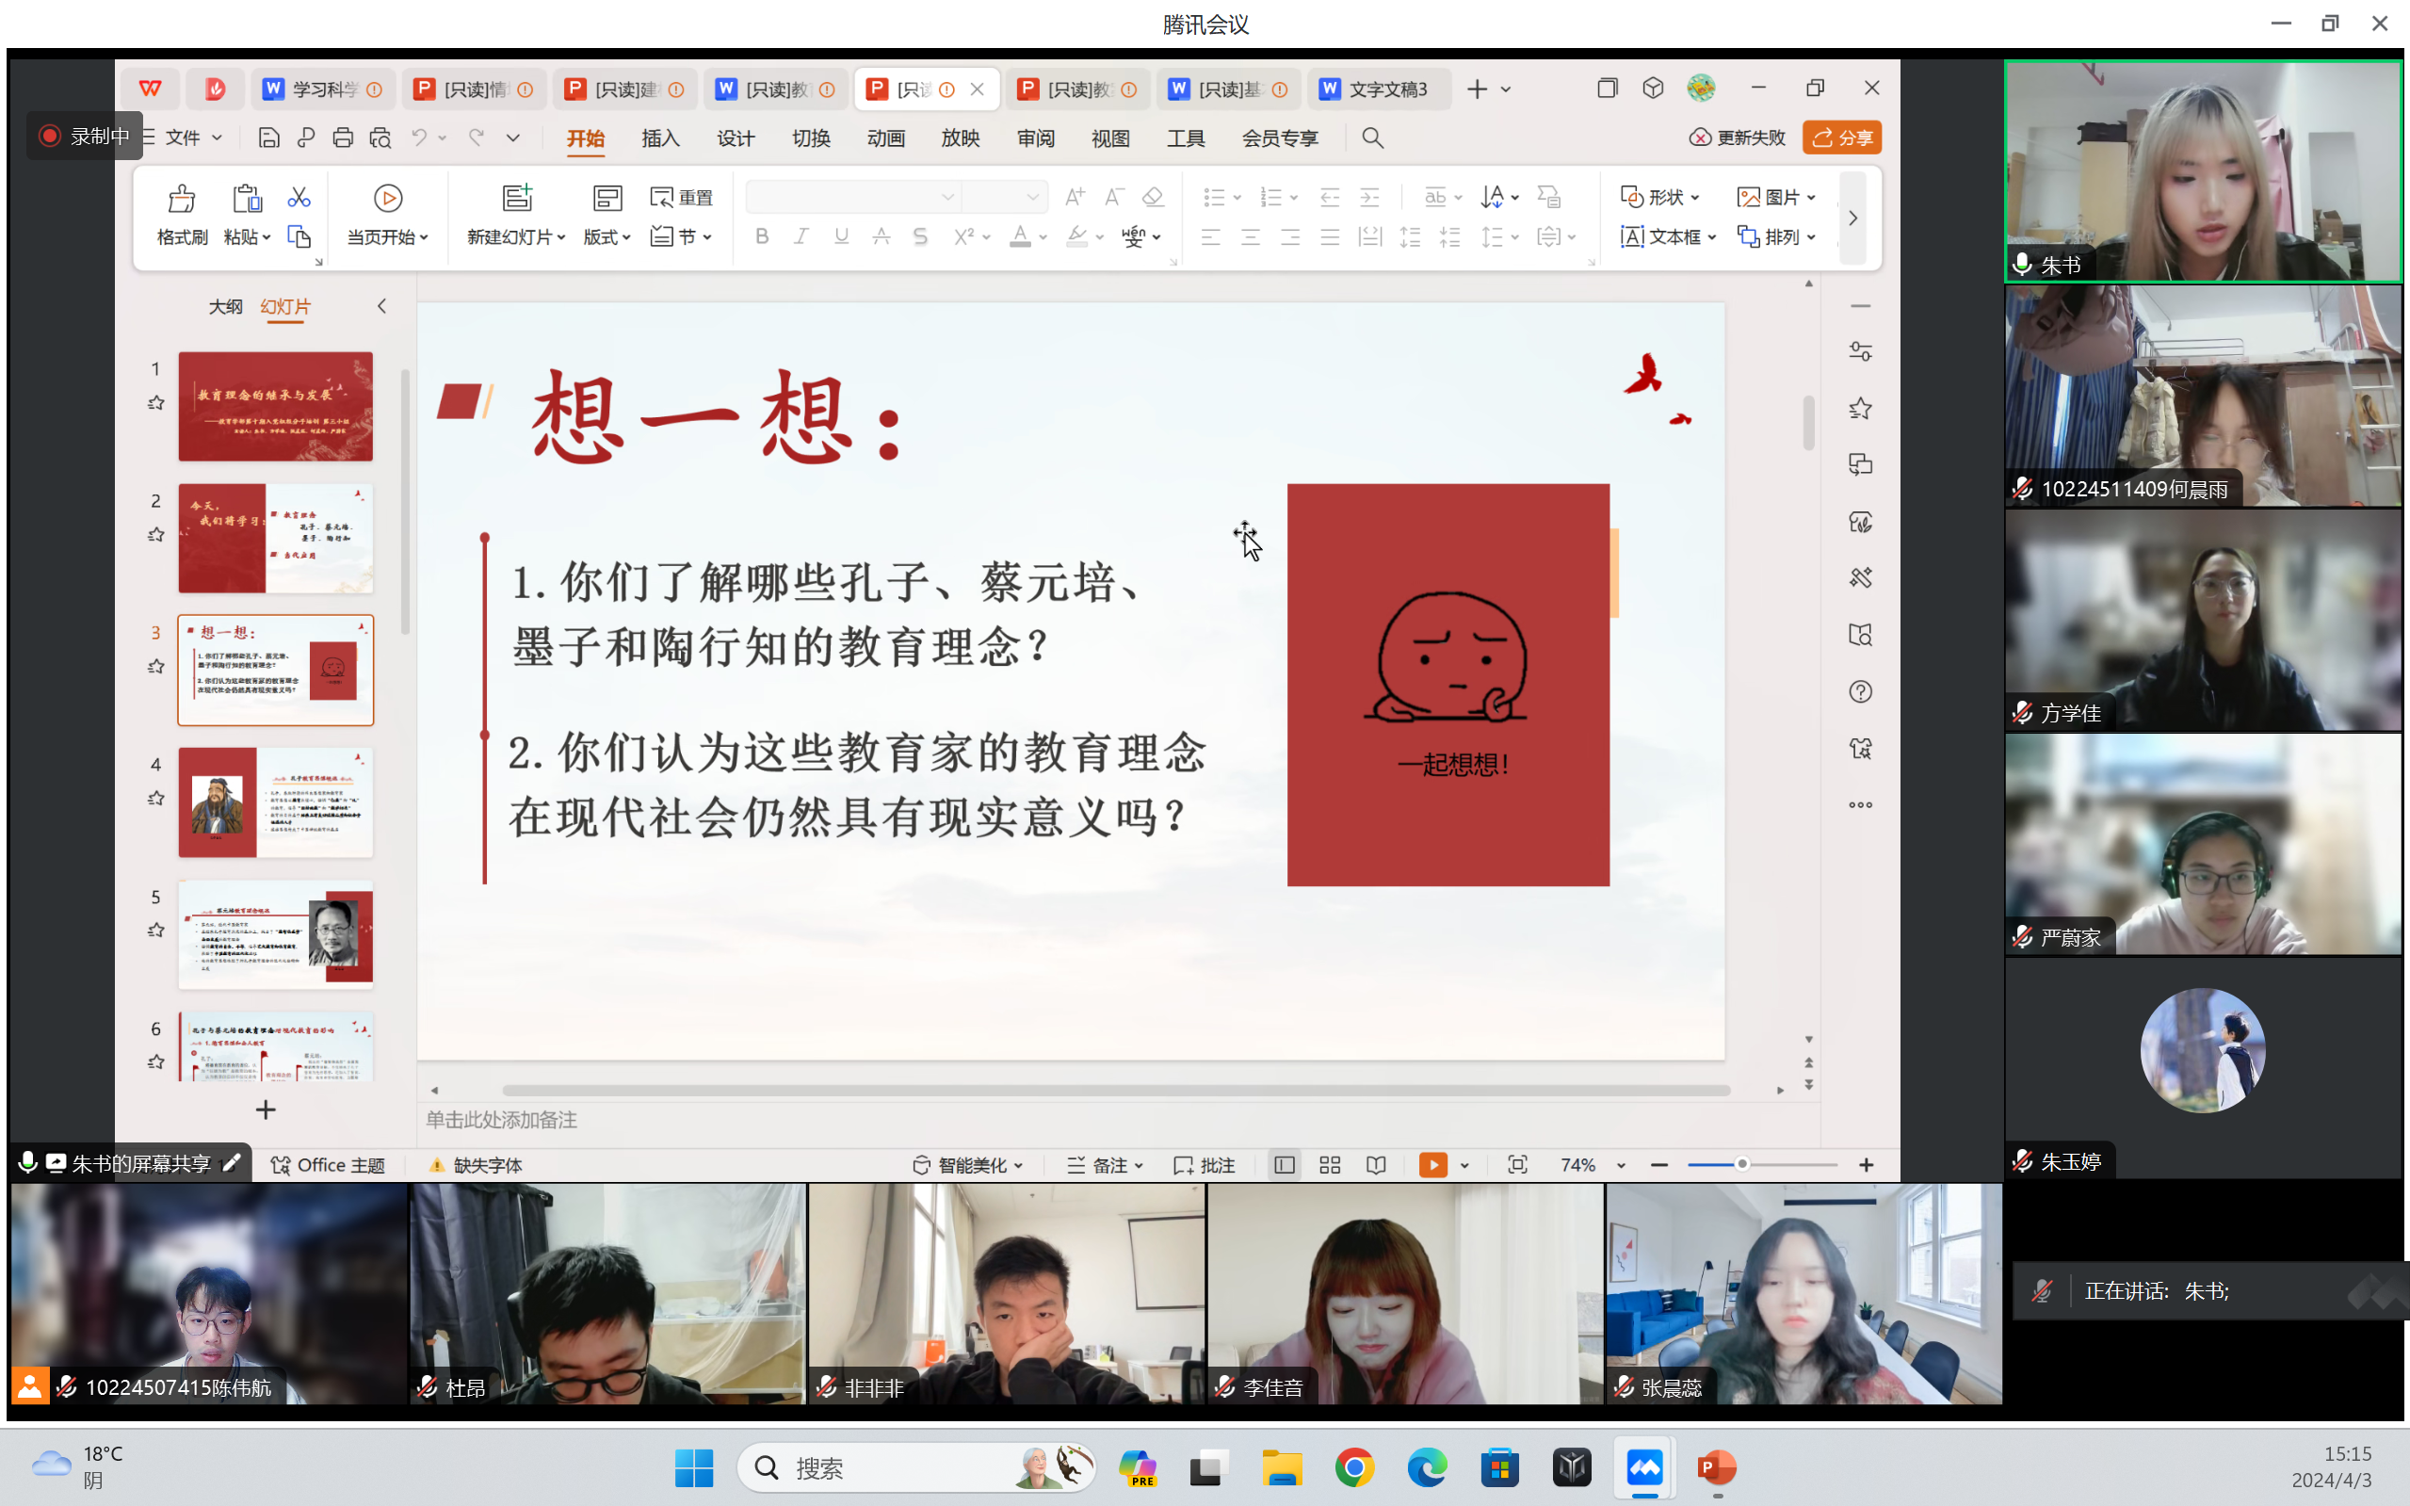This screenshot has width=2410, height=1506.
Task: Click the slide sorter grid view icon
Action: 1330,1165
